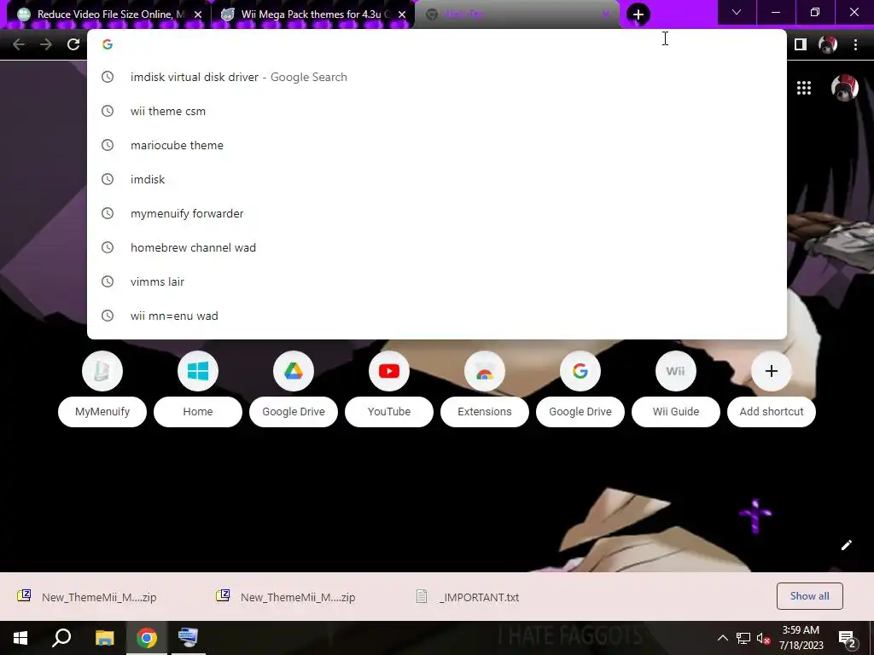Select suggestion wii theme csm
The width and height of the screenshot is (874, 655).
437,111
